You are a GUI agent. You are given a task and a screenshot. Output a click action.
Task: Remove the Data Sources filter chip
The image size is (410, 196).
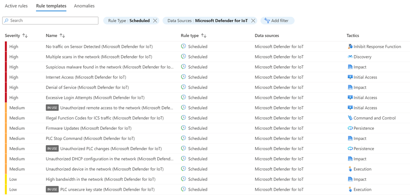(x=253, y=20)
